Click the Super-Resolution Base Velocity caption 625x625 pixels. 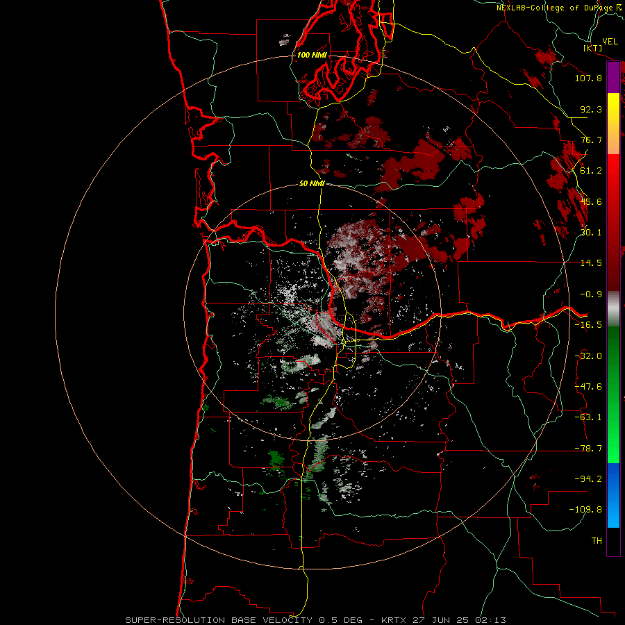click(315, 620)
